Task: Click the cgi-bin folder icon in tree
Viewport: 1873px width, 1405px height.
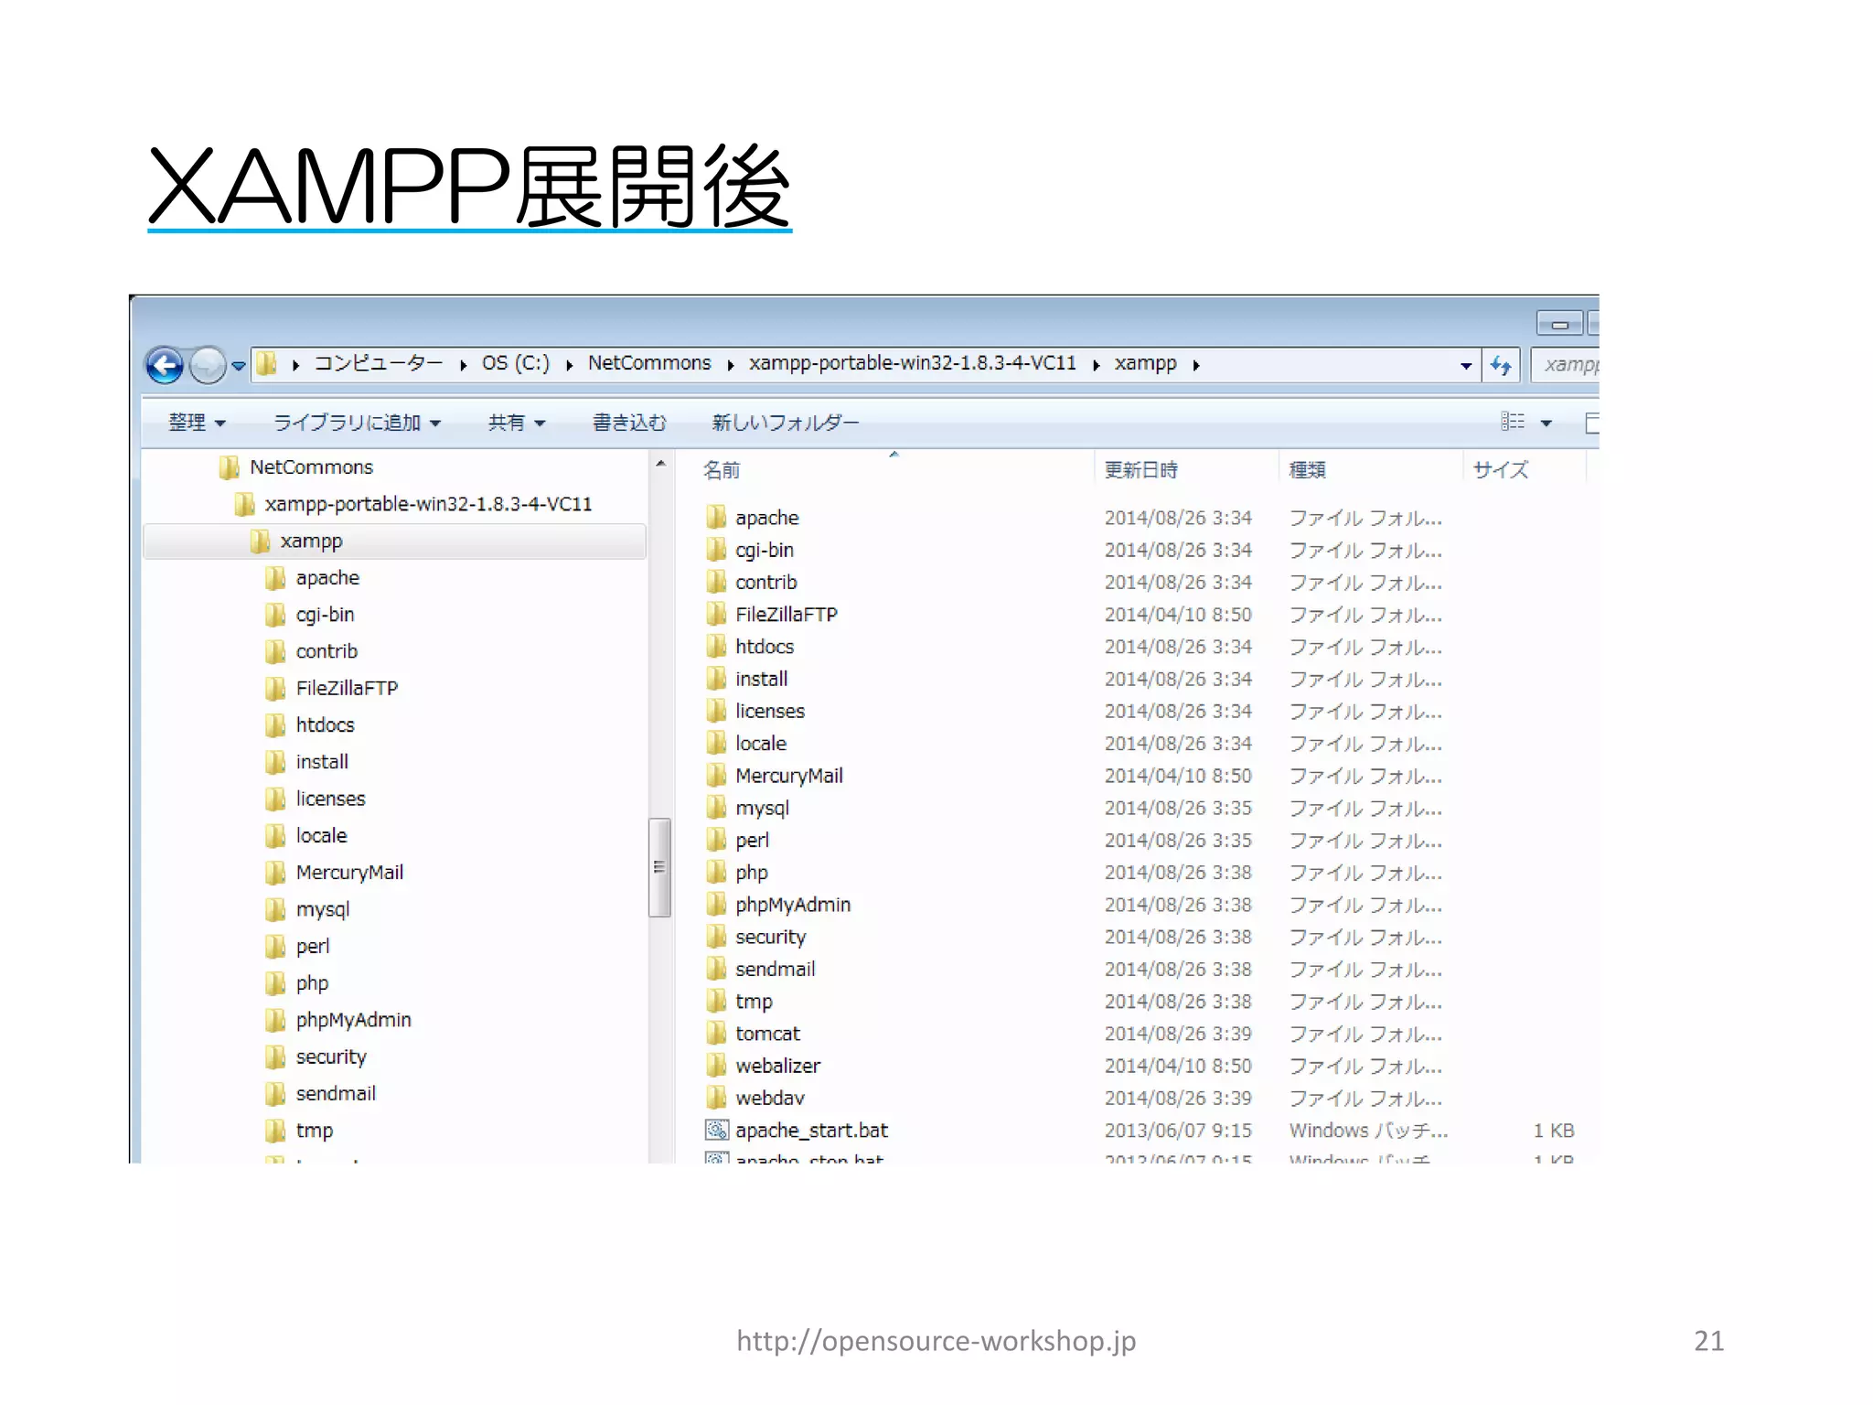Action: coord(275,615)
